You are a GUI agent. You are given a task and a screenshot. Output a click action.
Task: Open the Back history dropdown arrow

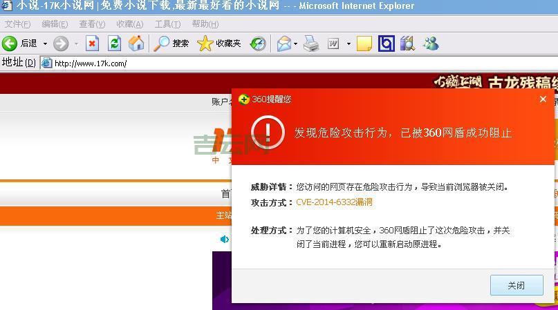pyautogui.click(x=45, y=44)
